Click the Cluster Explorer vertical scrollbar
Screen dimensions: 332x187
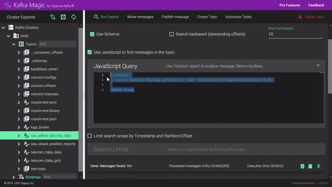[x=80, y=100]
